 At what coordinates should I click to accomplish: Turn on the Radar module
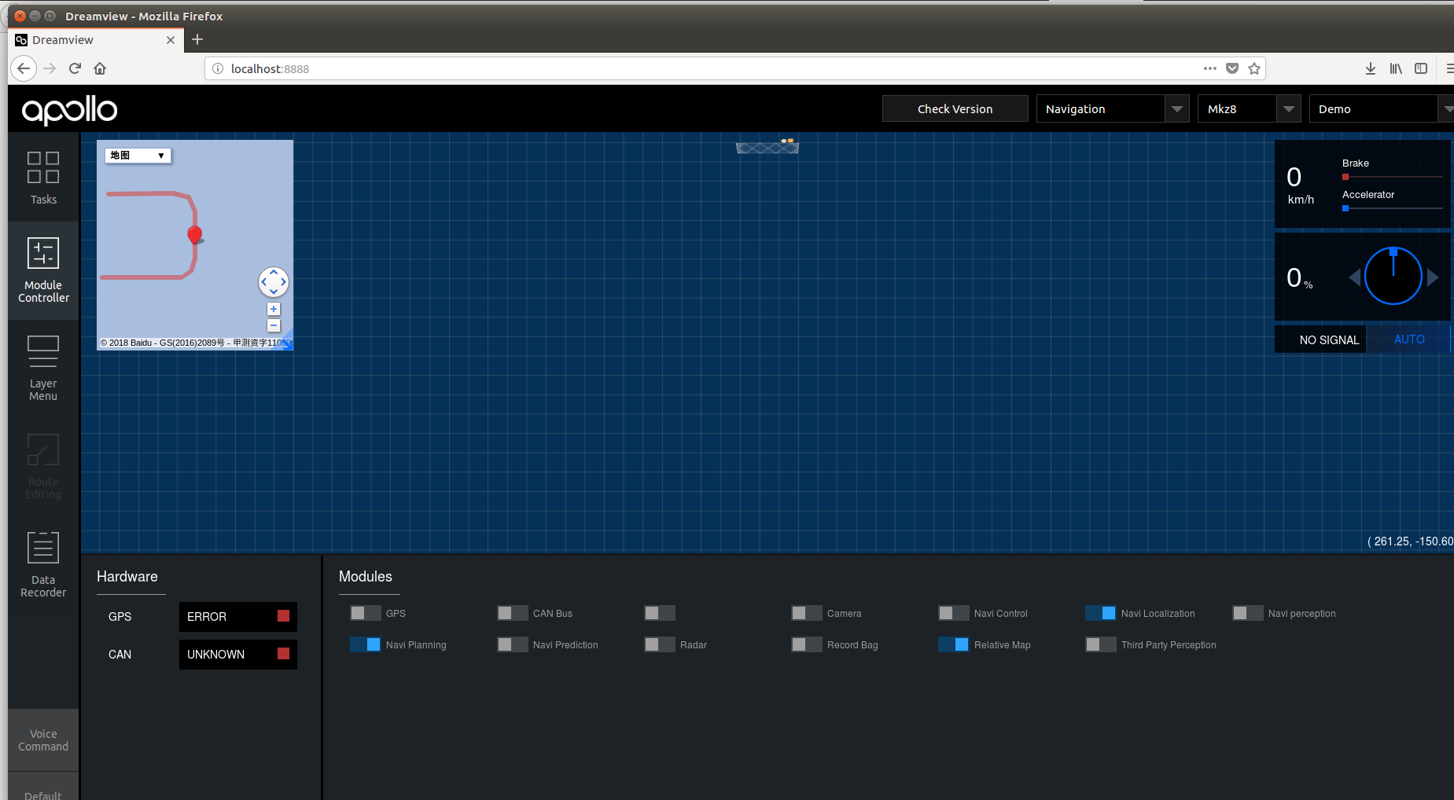659,644
